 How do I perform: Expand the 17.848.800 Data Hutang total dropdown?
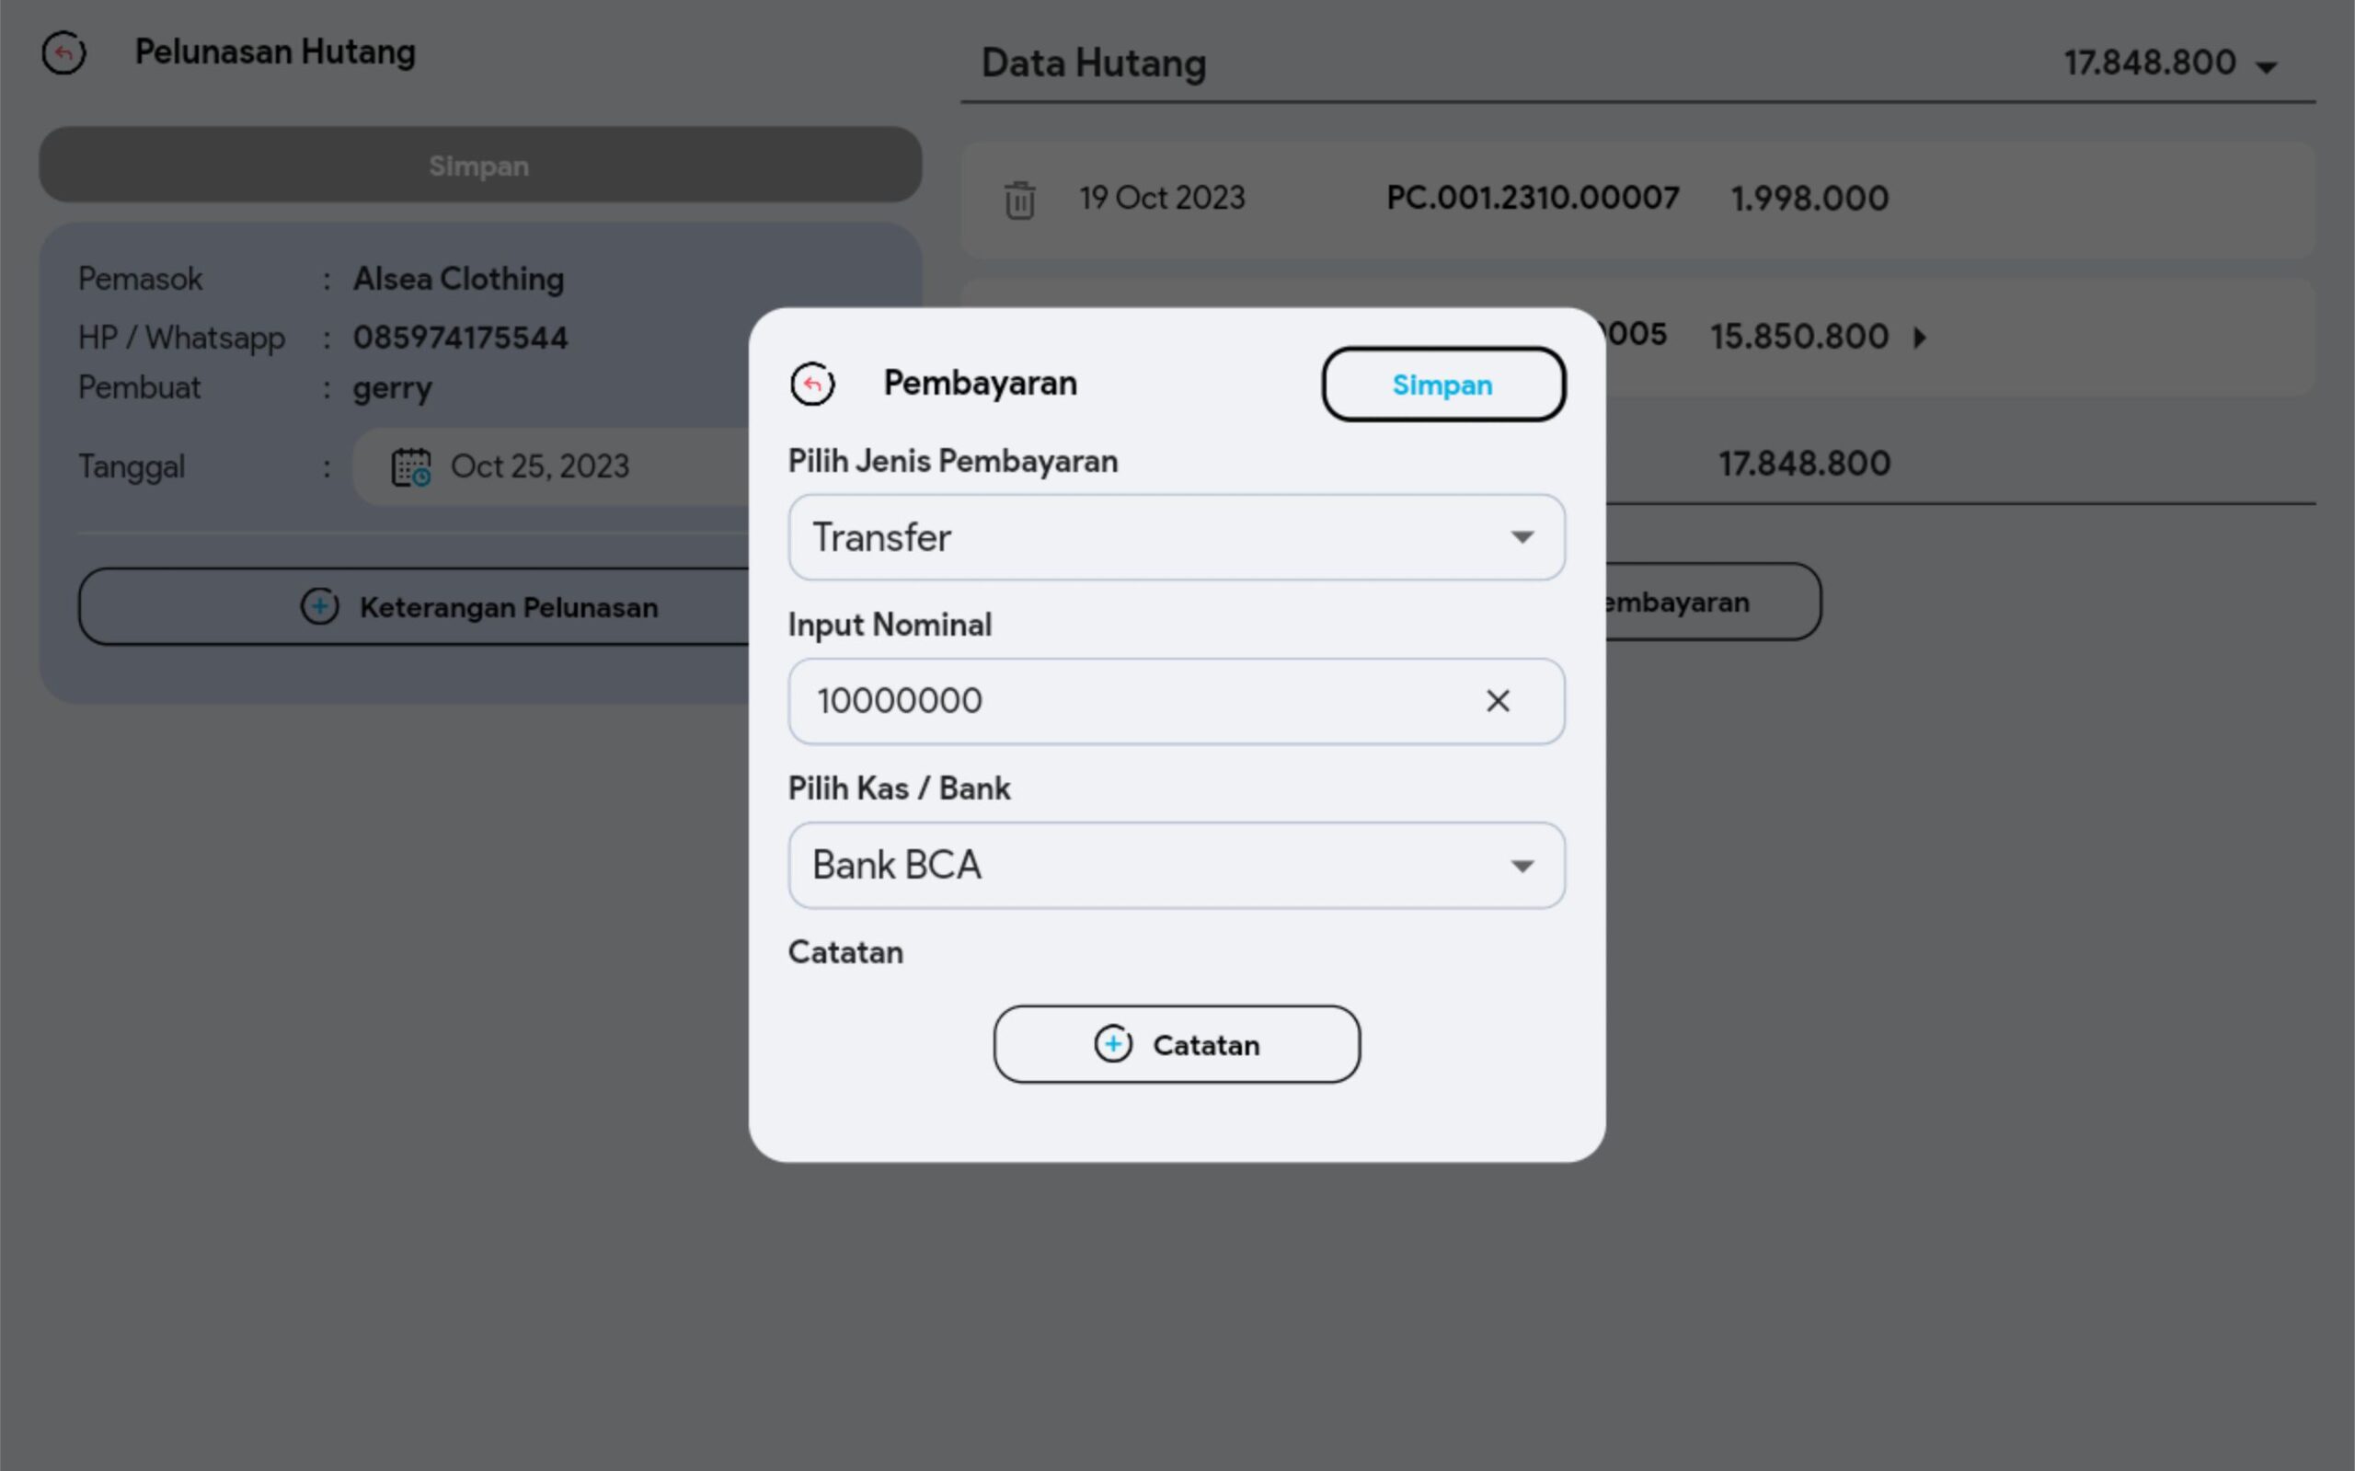point(2267,66)
